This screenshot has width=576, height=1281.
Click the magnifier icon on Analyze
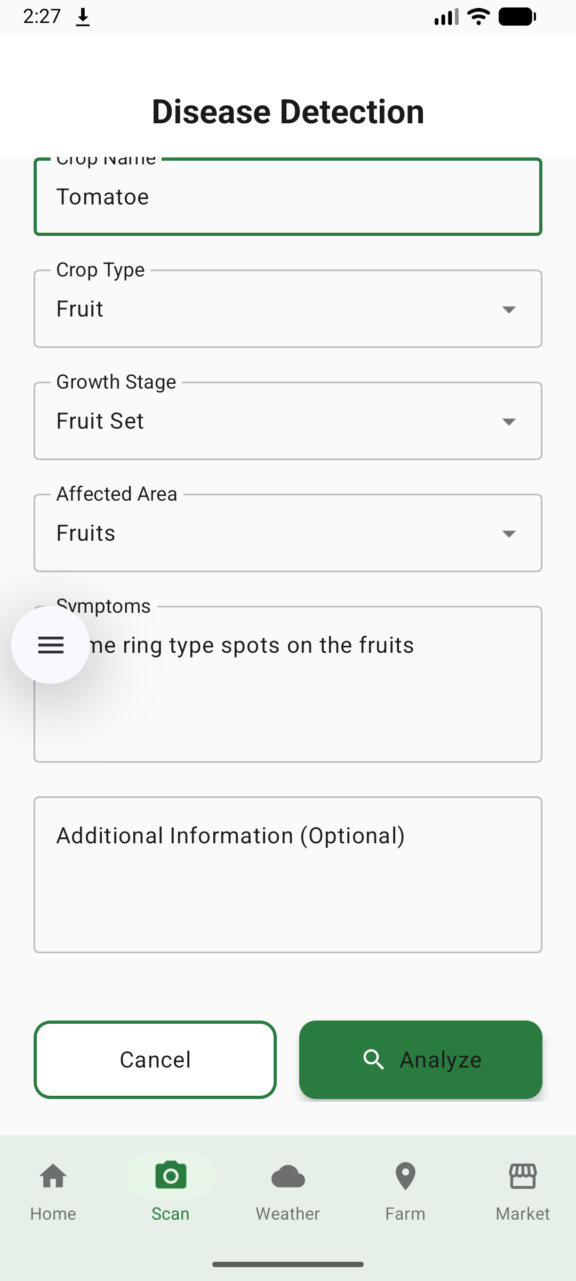pos(373,1059)
